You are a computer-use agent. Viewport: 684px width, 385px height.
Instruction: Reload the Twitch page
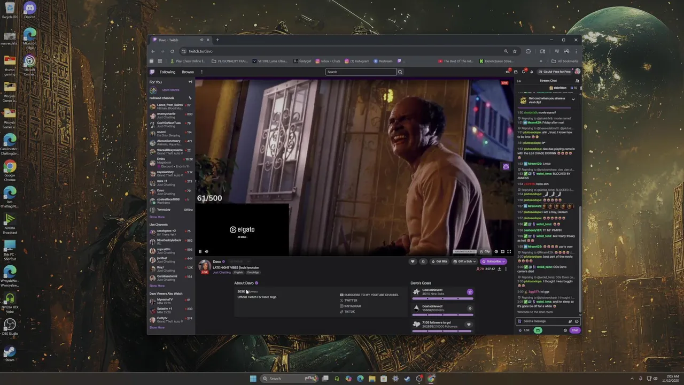click(x=172, y=51)
